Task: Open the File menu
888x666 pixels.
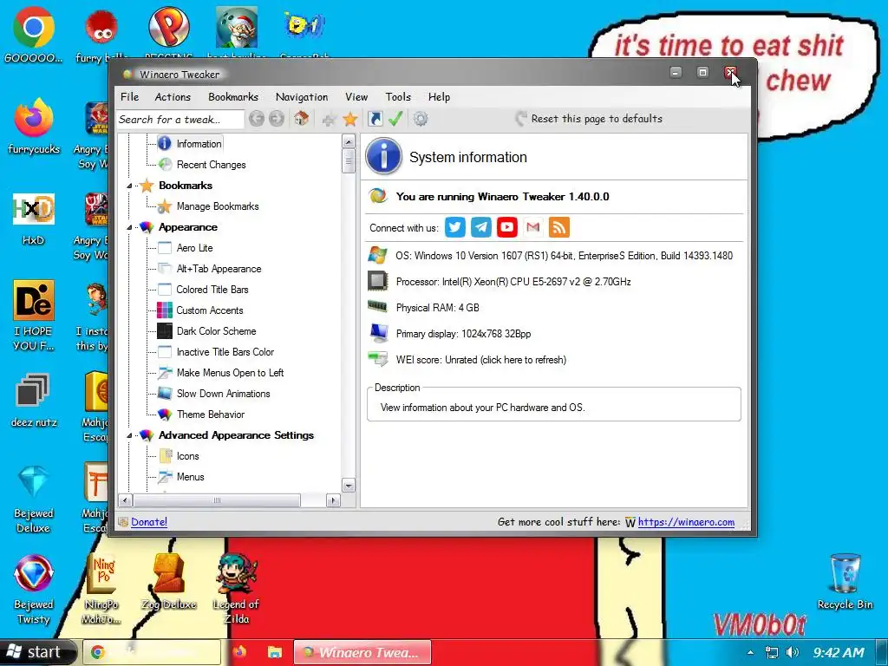Action: coord(130,97)
